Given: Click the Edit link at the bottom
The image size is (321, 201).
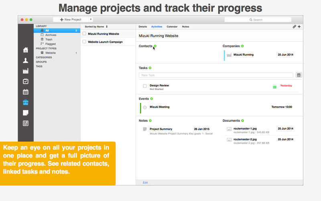Looking at the screenshot, I should coord(145,183).
